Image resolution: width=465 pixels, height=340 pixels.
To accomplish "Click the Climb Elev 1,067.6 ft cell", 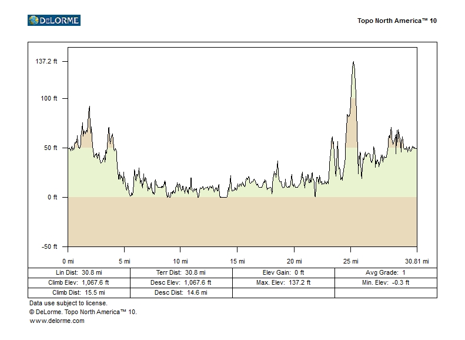I will [x=79, y=282].
